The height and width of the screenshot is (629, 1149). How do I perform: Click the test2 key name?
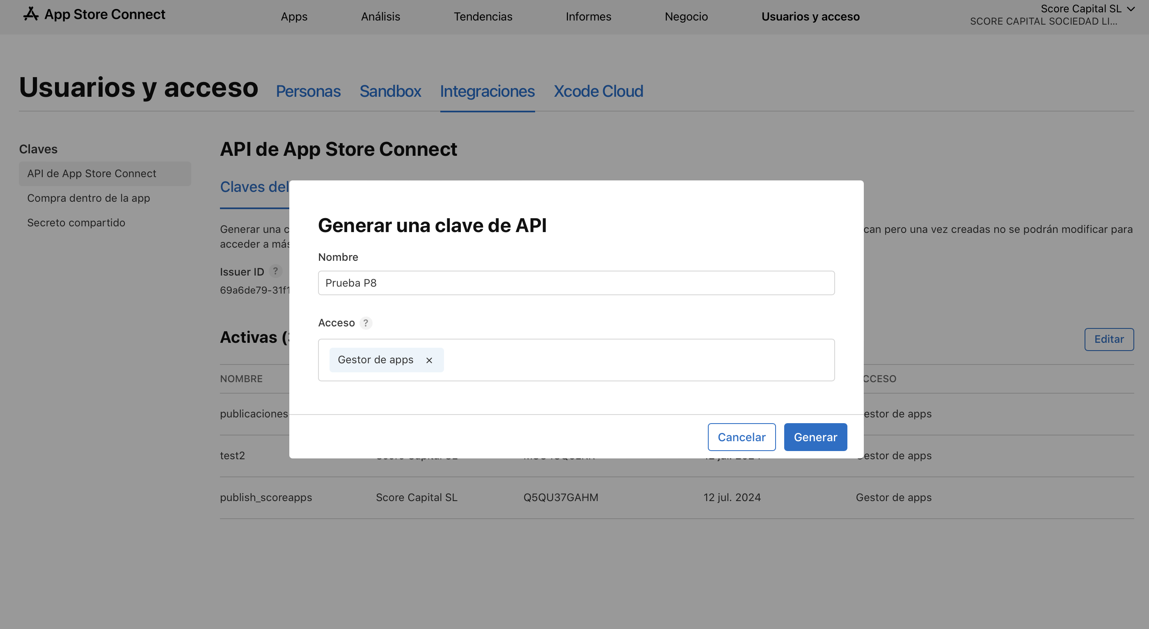point(232,456)
